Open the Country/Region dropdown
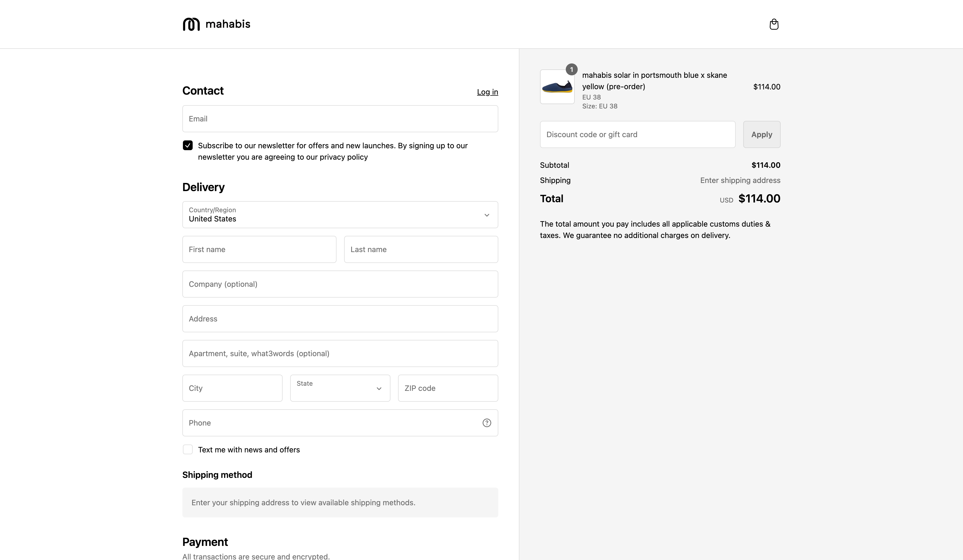 pyautogui.click(x=340, y=215)
